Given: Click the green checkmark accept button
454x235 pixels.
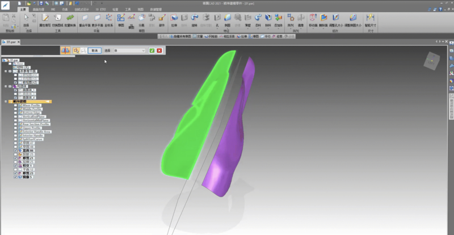Looking at the screenshot, I should (152, 50).
